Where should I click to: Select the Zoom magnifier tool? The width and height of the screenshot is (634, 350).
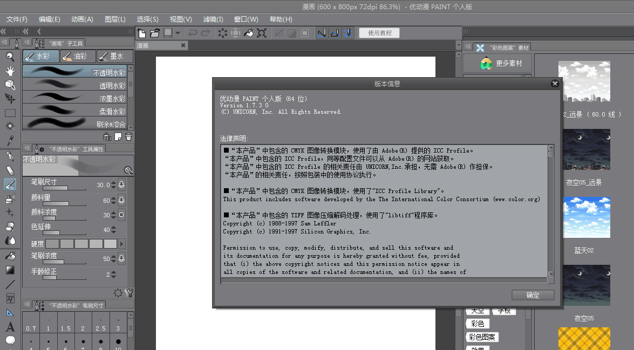(x=10, y=57)
